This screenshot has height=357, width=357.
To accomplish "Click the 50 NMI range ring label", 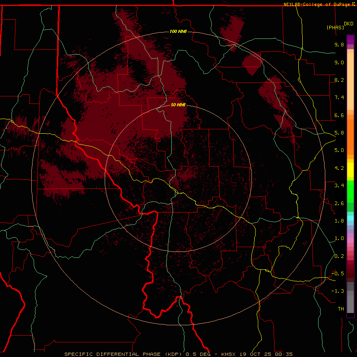I will [x=178, y=105].
